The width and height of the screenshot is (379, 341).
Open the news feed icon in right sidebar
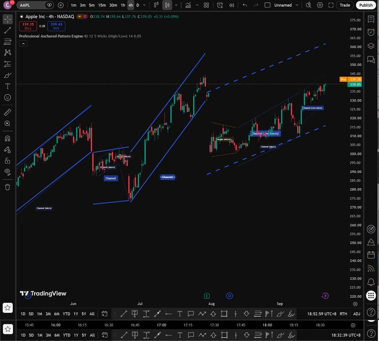tap(371, 268)
